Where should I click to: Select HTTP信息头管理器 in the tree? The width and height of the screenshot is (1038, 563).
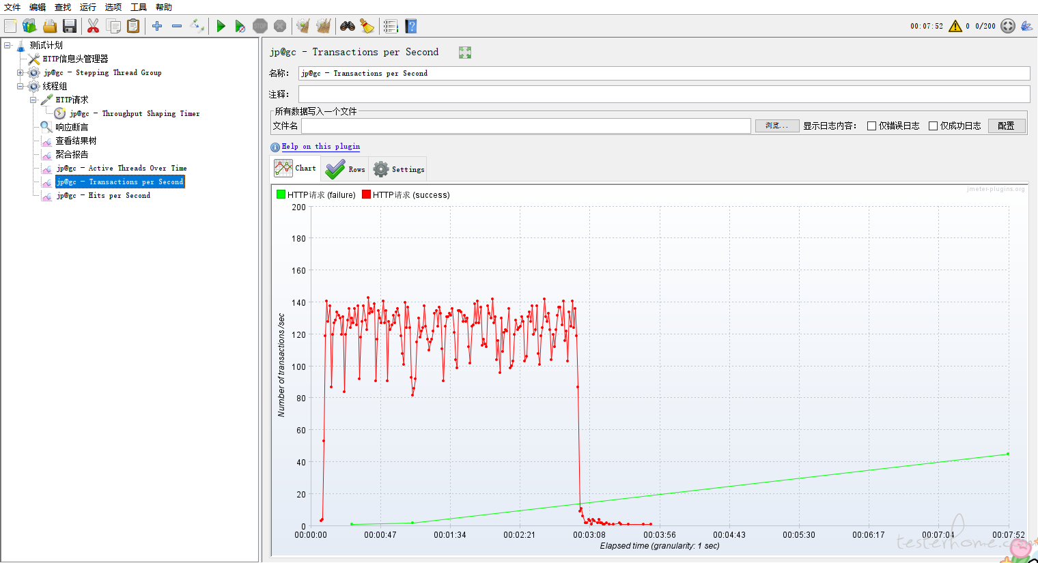pyautogui.click(x=75, y=59)
